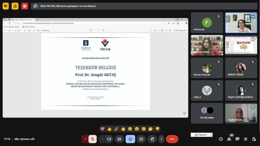
Task: Expand audio settings chevron beside microphone
Action: tap(85, 139)
